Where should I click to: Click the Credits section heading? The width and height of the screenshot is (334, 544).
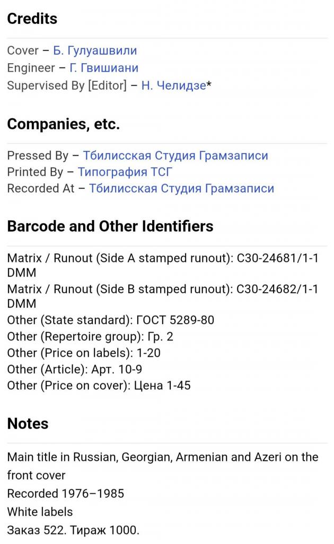coord(32,19)
